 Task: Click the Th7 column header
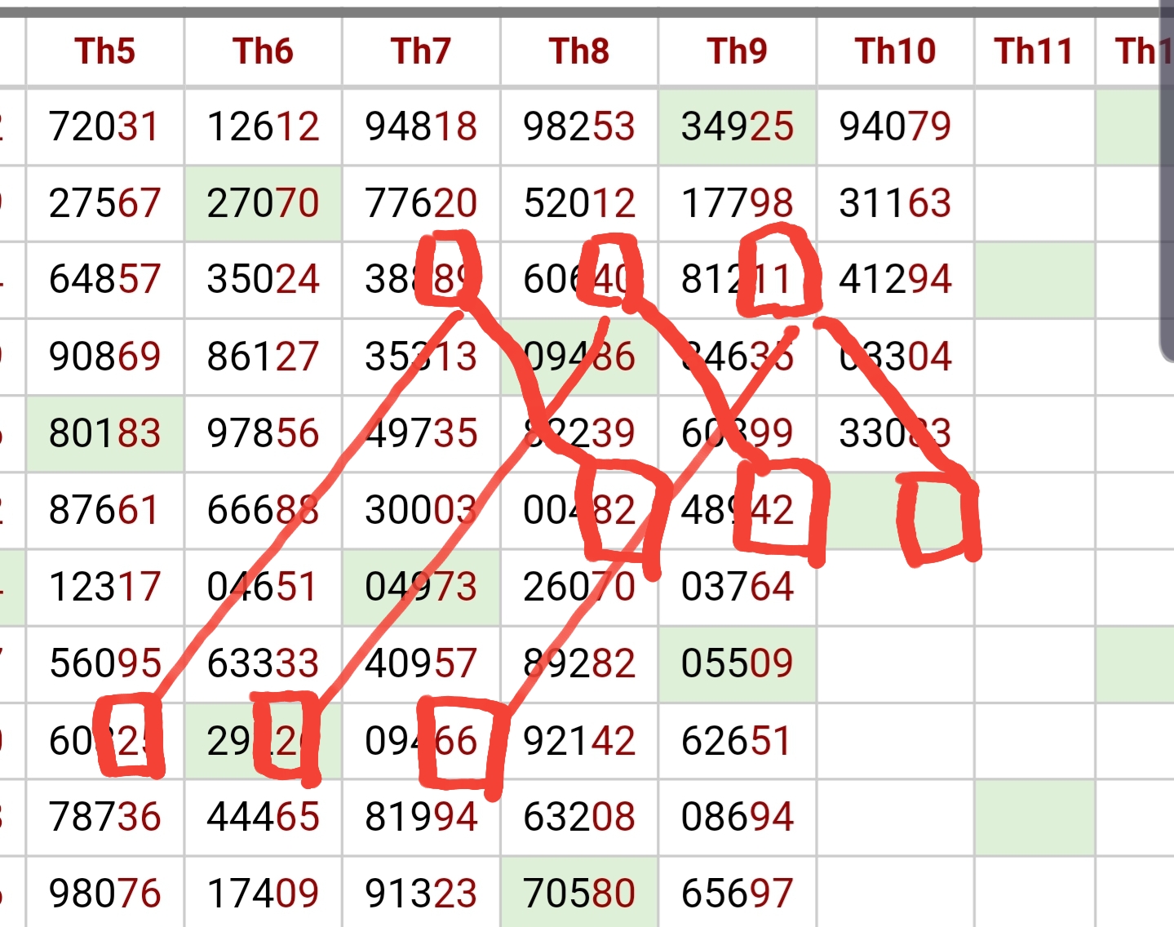421,51
